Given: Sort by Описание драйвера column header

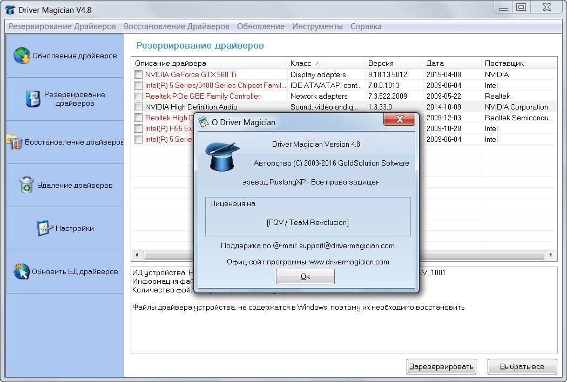Looking at the screenshot, I should coord(210,63).
